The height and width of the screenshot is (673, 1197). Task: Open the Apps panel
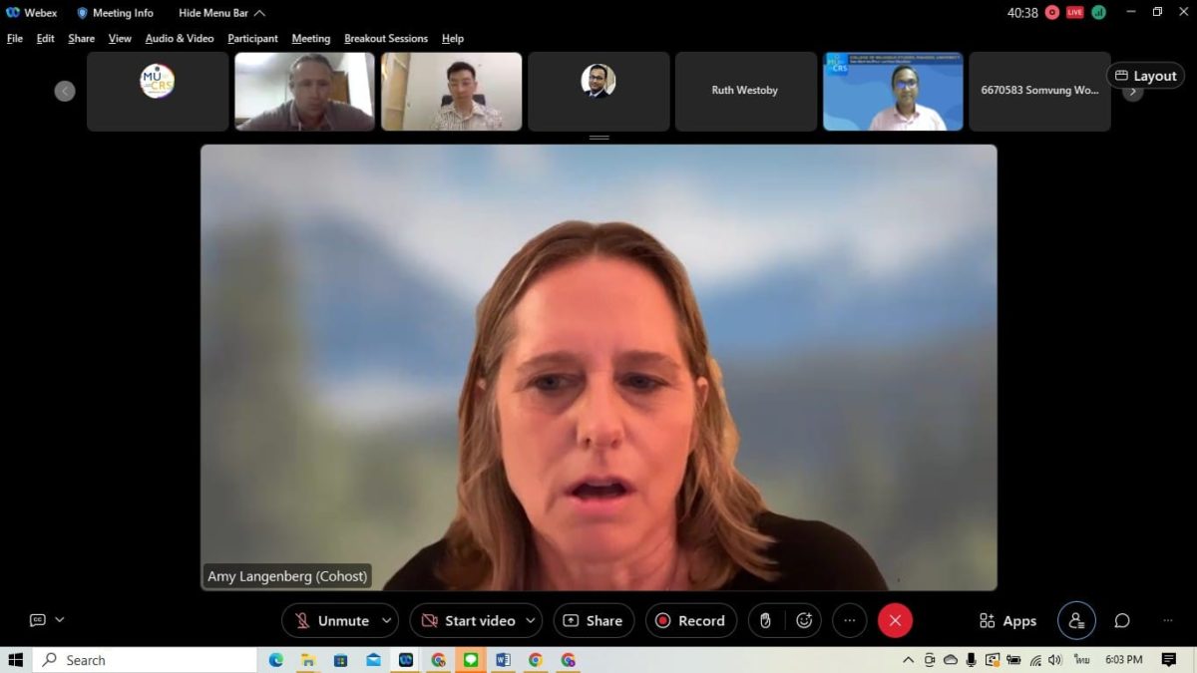pos(1007,620)
